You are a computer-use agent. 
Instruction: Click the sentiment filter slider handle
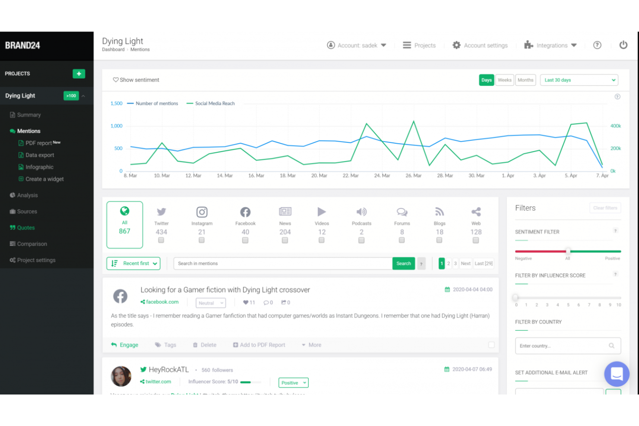coord(568,251)
